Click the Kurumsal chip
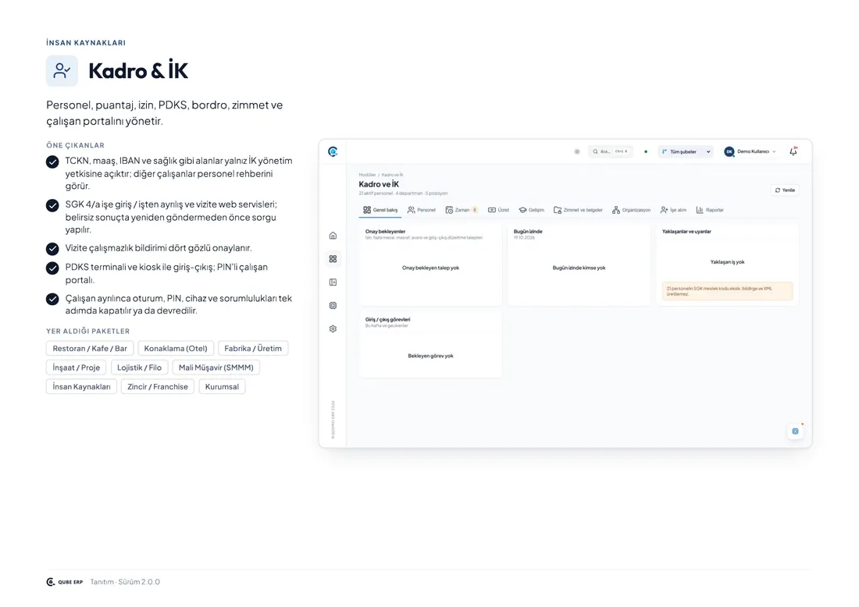The image size is (859, 607). pyautogui.click(x=222, y=387)
